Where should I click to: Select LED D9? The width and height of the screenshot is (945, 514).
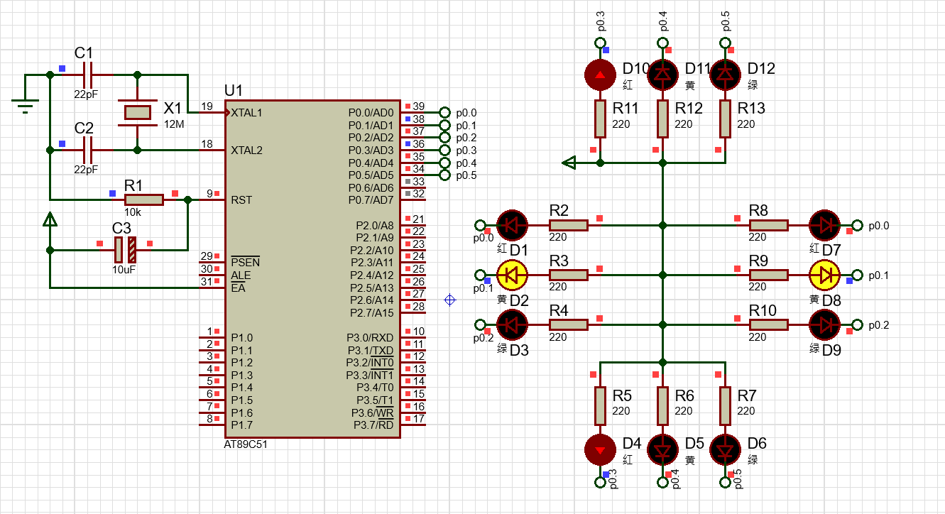click(825, 324)
